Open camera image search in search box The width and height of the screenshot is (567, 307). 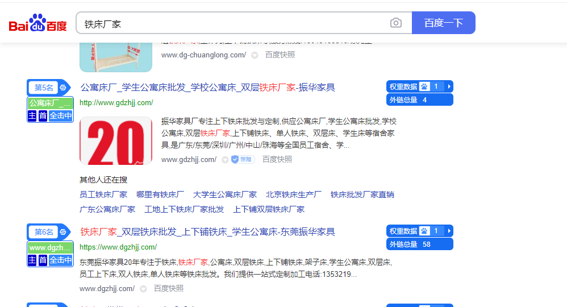click(x=395, y=23)
